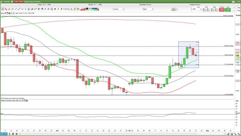Open RSI indicator wrench settings
Viewport: 241px width, 136px height.
[22, 100]
